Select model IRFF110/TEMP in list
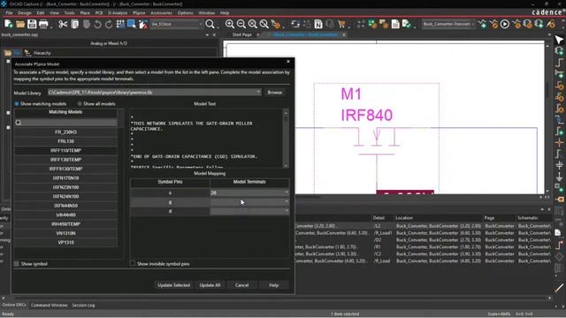Viewport: 566px width, 318px height. click(65, 150)
